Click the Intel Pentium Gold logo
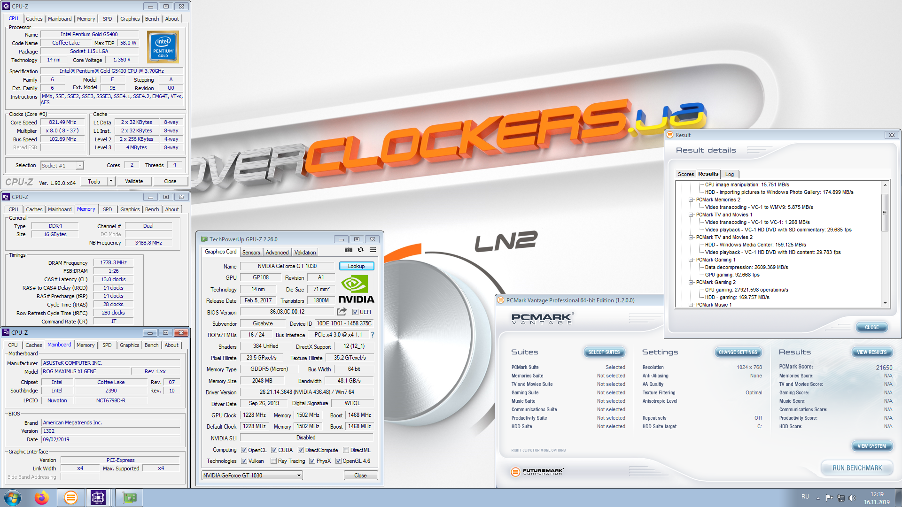This screenshot has width=902, height=507. [163, 47]
